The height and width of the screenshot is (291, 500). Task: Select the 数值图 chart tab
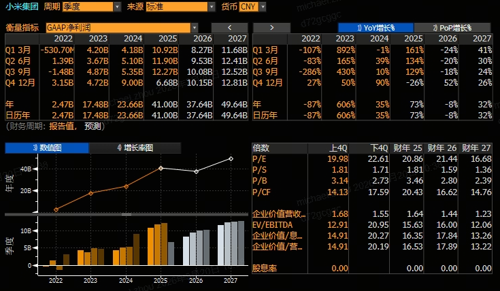(x=47, y=148)
